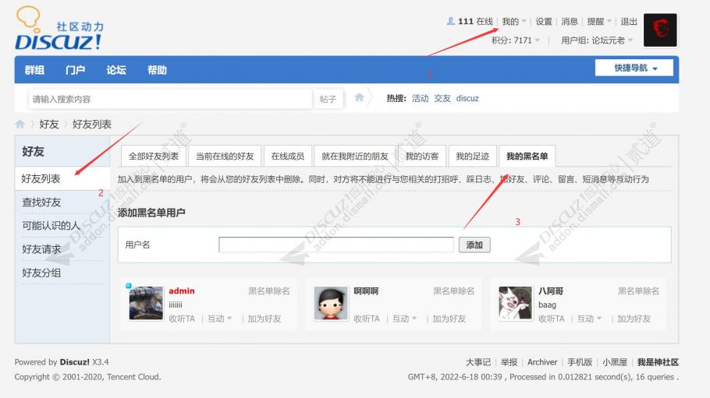
Task: Switch to 就在我附近的朋友 tab
Action: [x=355, y=156]
